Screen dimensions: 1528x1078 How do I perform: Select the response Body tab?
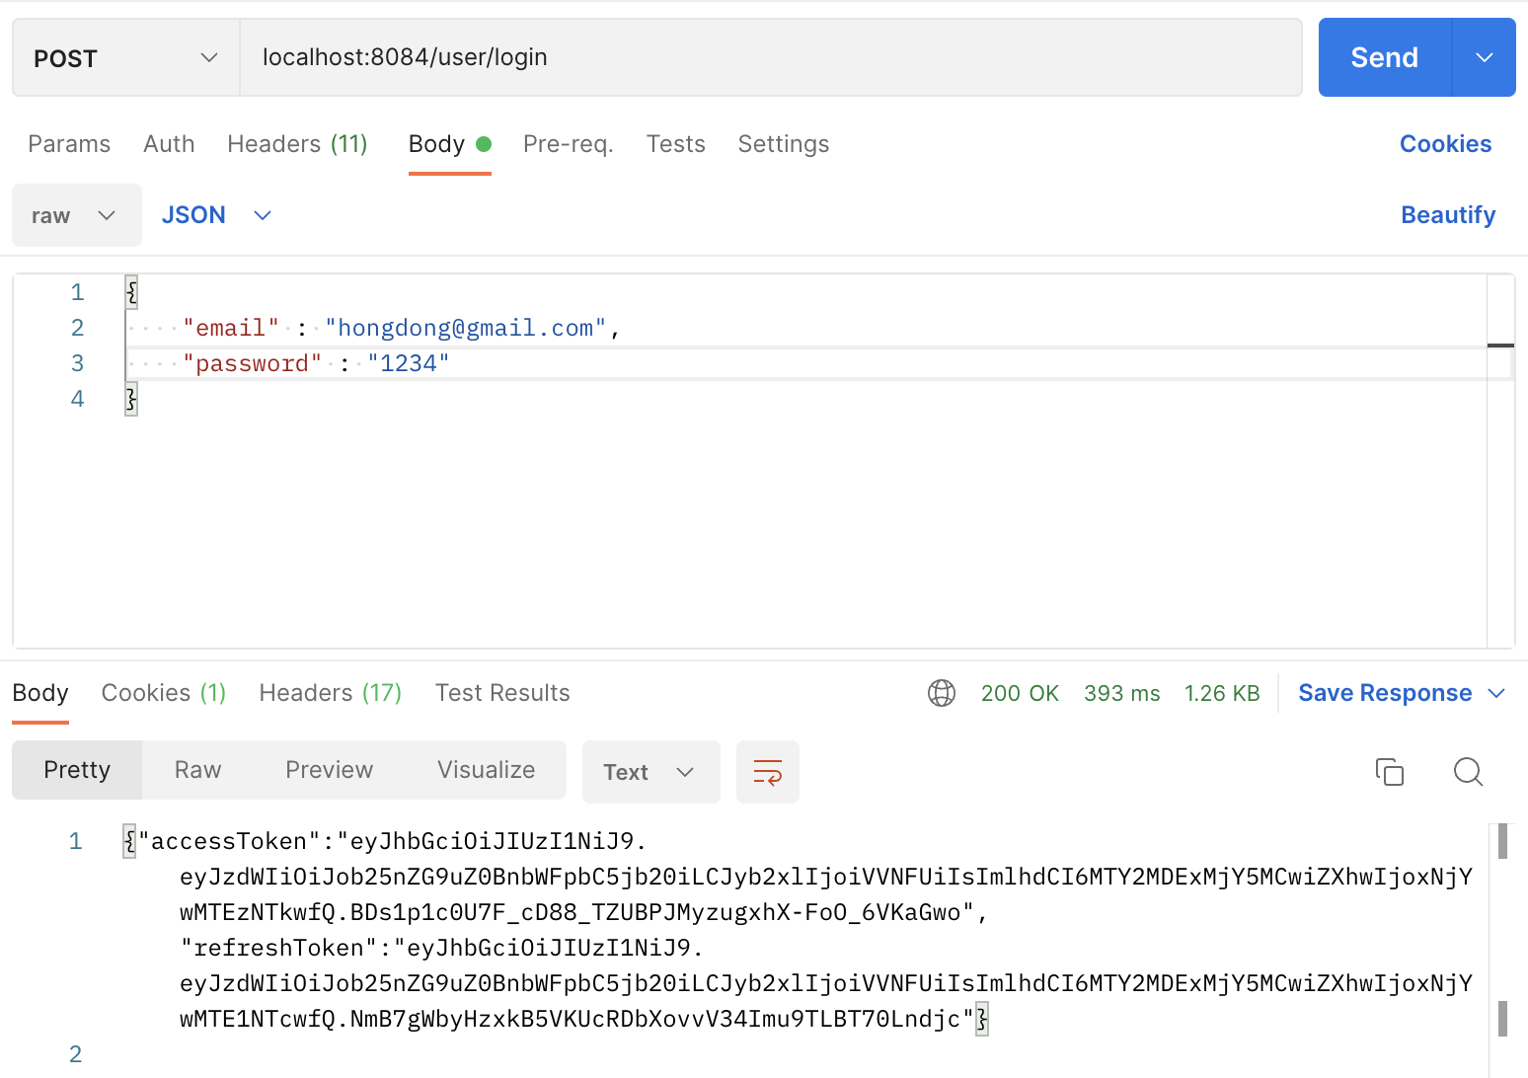(40, 693)
